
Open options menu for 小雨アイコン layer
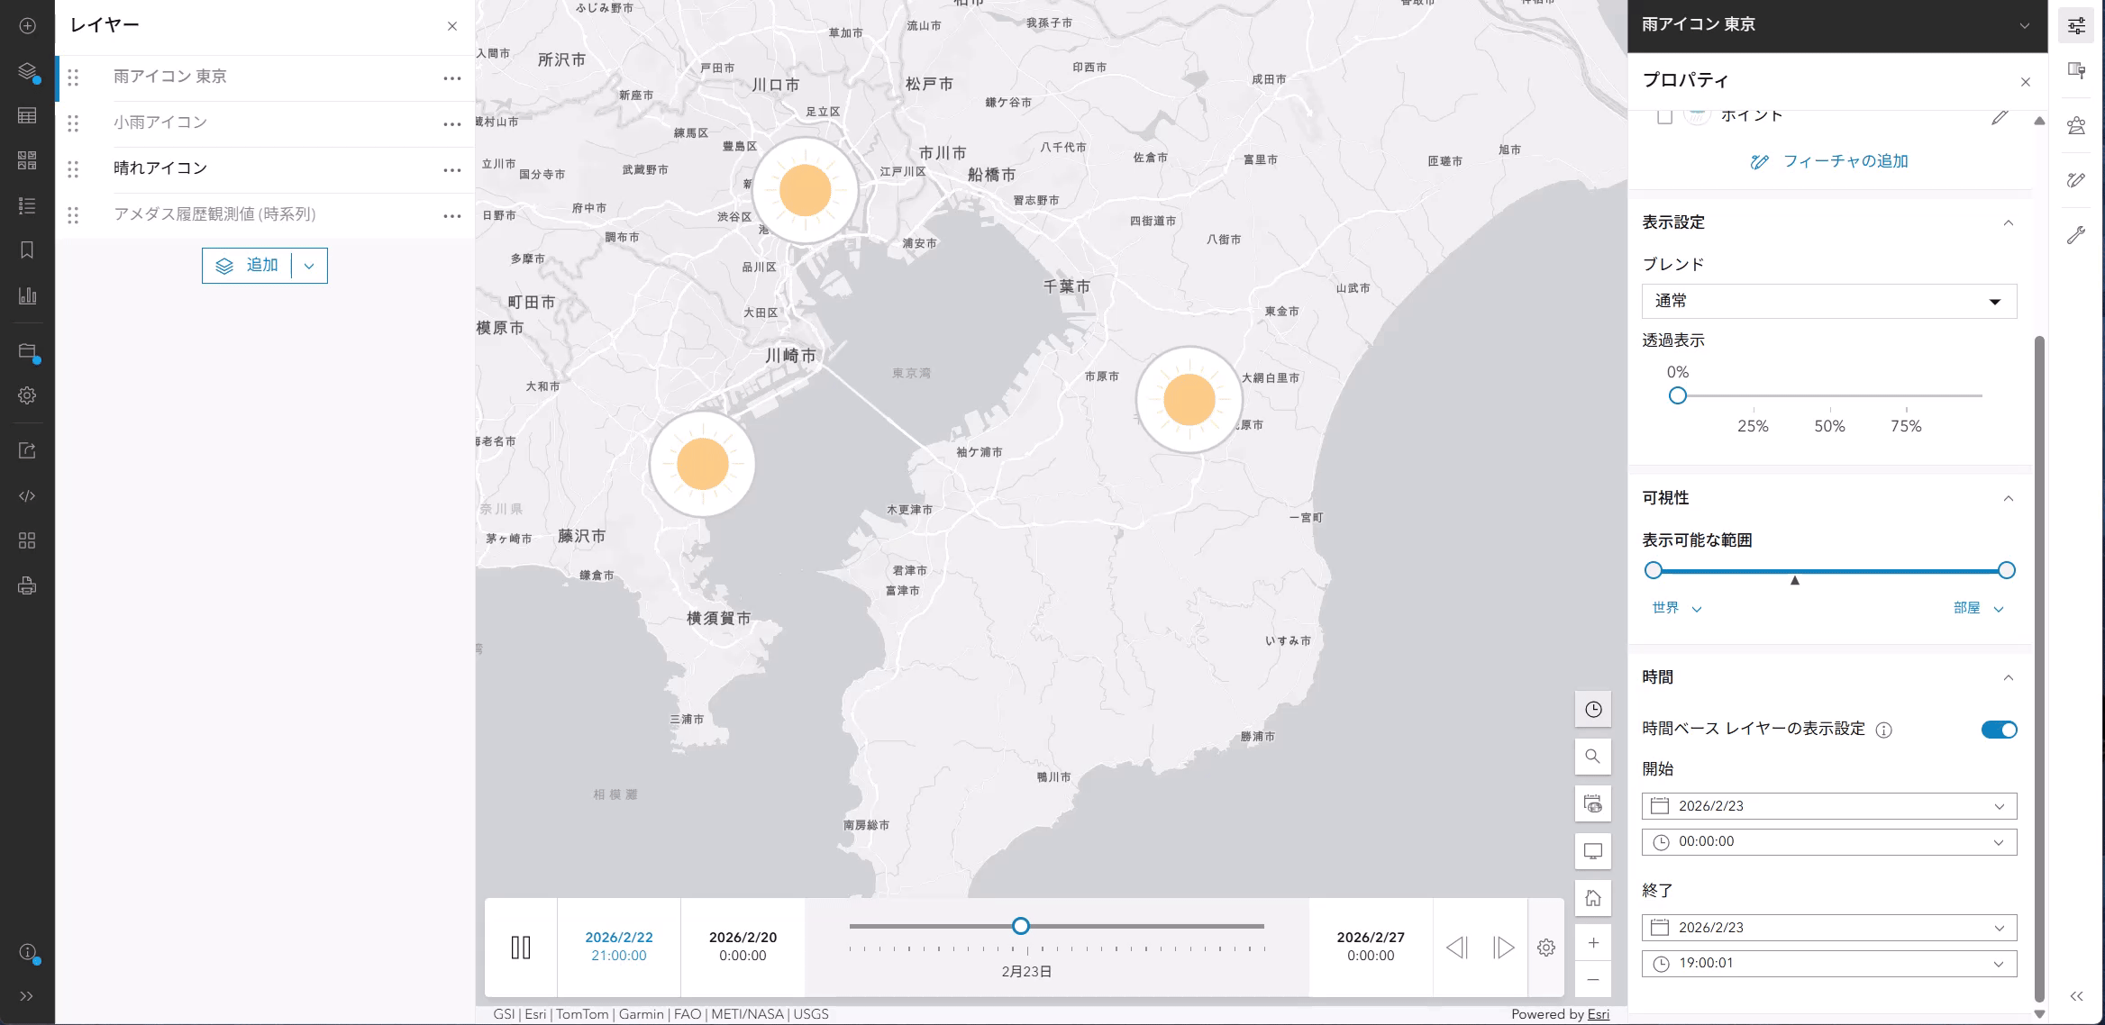(452, 124)
